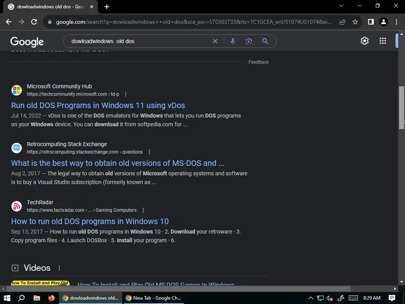Viewport: 405px width, 304px height.
Task: Open the Windows Start menu
Action: click(x=7, y=298)
